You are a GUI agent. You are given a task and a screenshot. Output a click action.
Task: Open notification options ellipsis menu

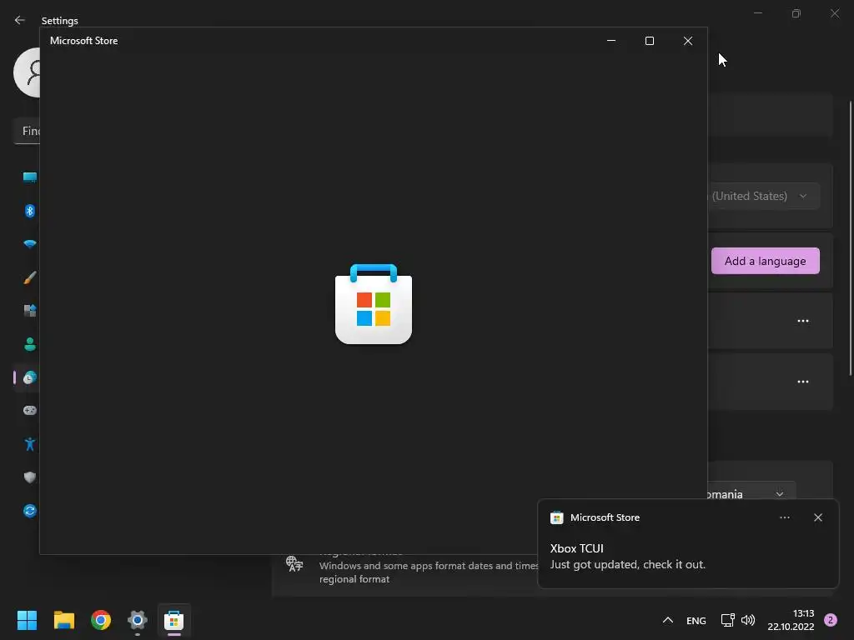click(784, 517)
